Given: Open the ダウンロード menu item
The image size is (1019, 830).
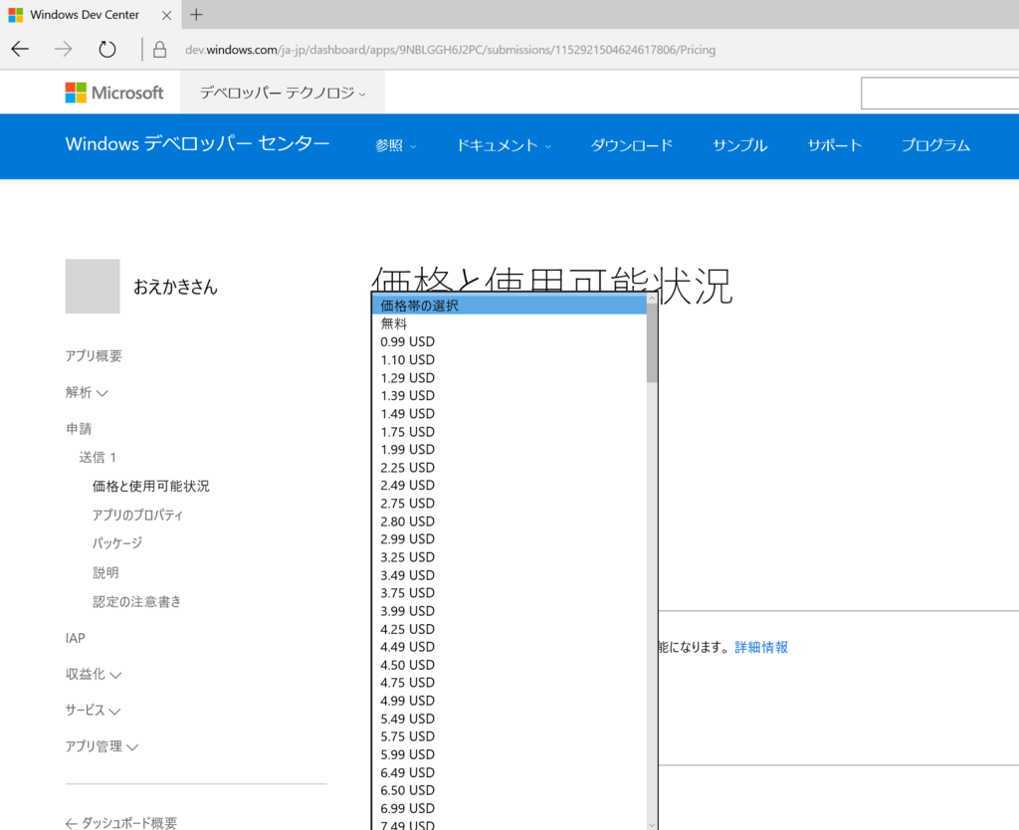Looking at the screenshot, I should (631, 145).
